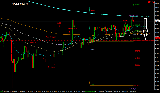Select the 16 EMA indicator label
The height and width of the screenshot is (93, 160).
(142, 27)
